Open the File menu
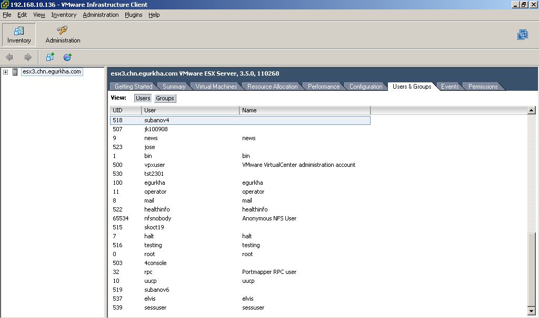Screen dimensions: 539x318 pyautogui.click(x=7, y=15)
